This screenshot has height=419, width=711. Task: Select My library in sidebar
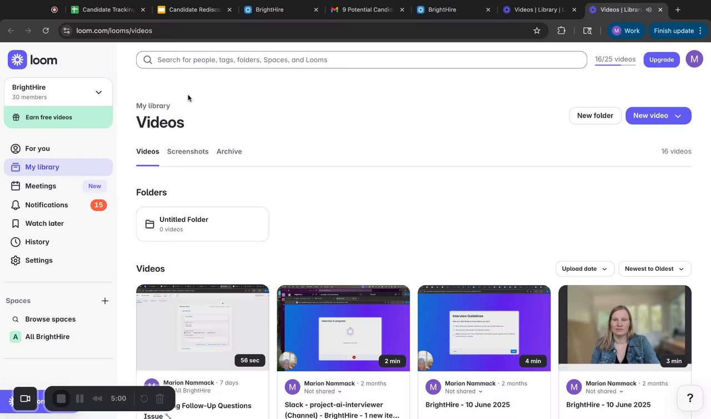click(58, 167)
